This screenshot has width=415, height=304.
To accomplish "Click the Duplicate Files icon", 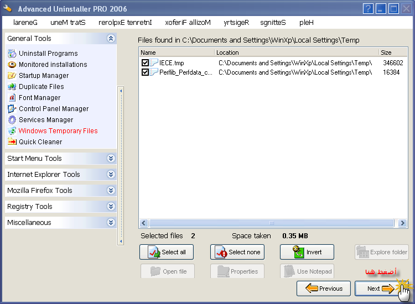I will pos(12,87).
